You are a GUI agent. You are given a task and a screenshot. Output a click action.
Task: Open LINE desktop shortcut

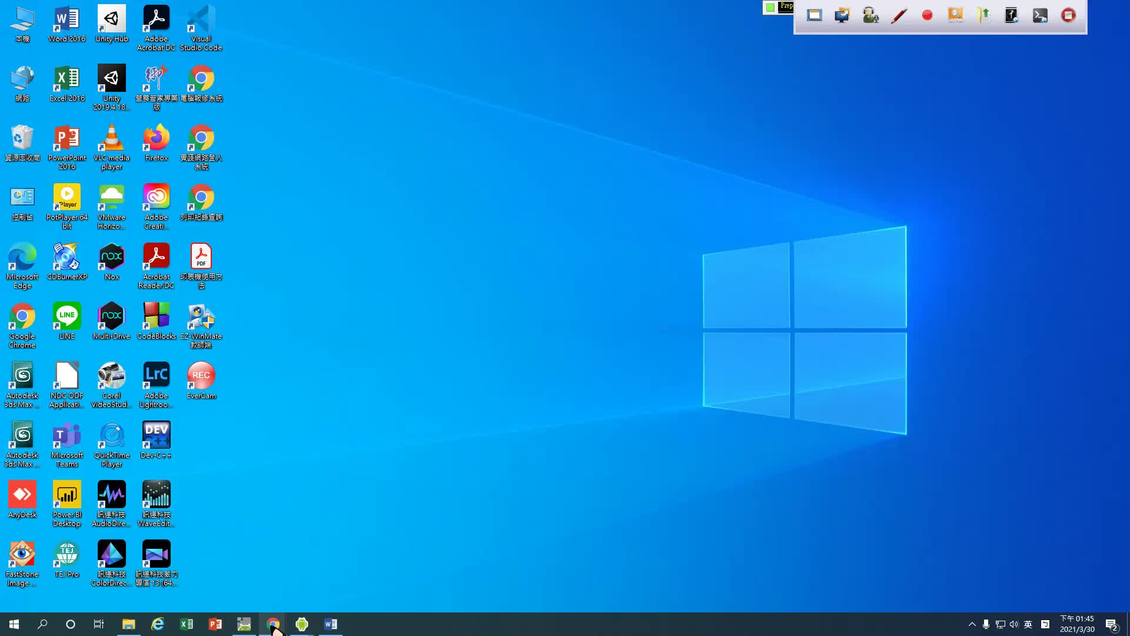point(67,322)
